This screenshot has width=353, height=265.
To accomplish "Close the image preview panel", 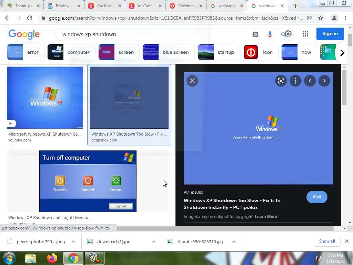I will point(192,81).
